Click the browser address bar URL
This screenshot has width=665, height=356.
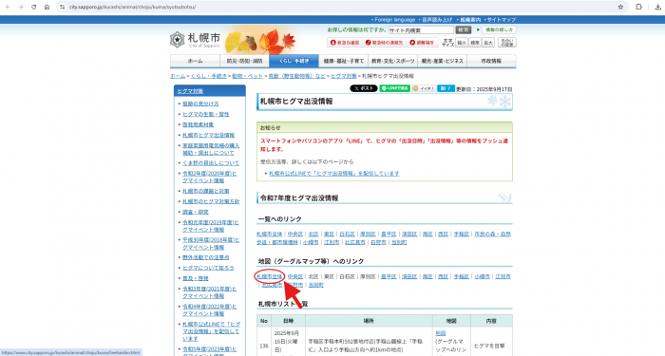132,7
